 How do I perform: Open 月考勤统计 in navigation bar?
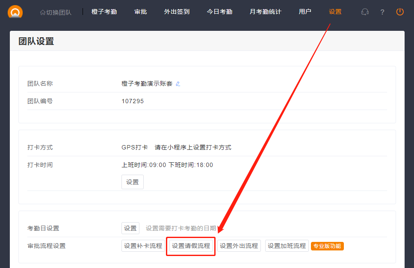(x=265, y=12)
